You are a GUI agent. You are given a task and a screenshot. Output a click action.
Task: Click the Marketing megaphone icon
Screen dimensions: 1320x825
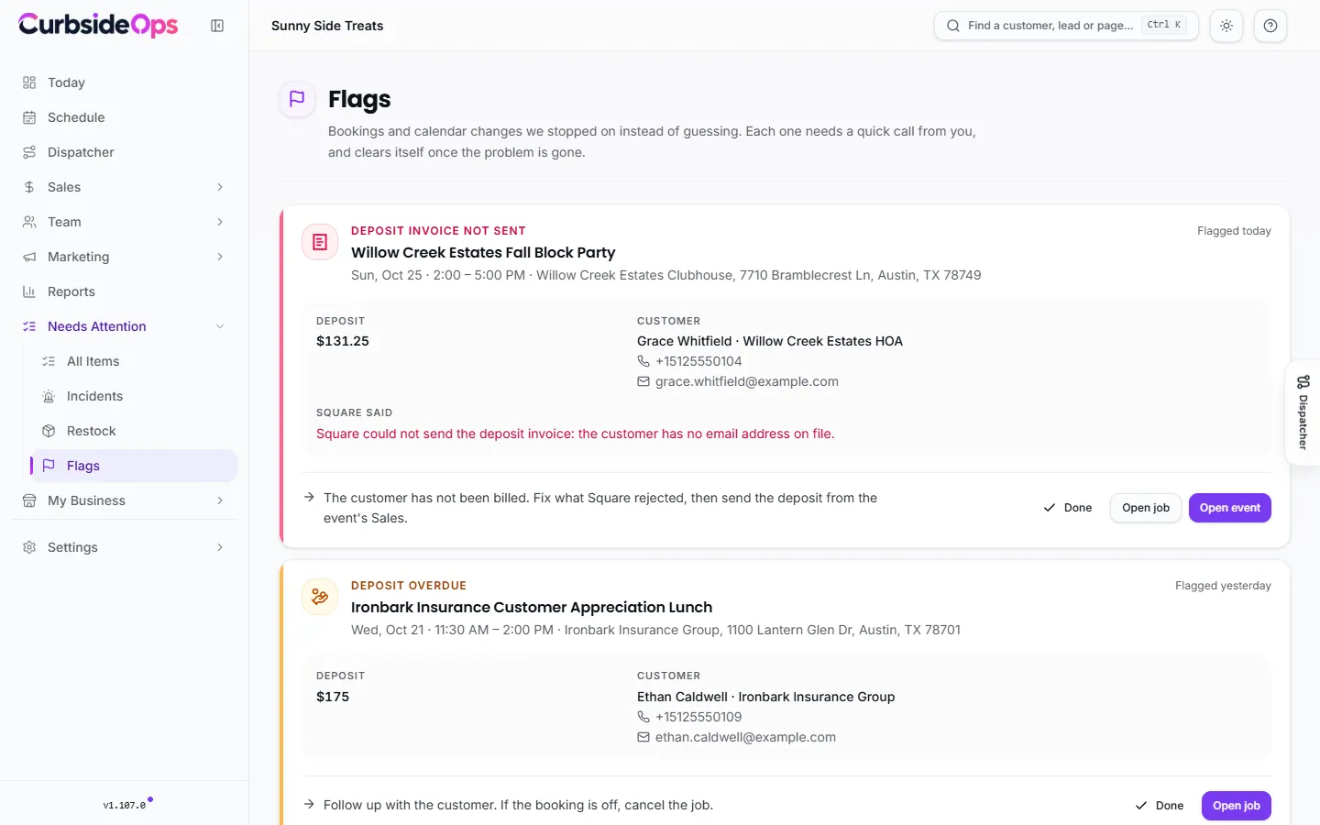click(29, 257)
